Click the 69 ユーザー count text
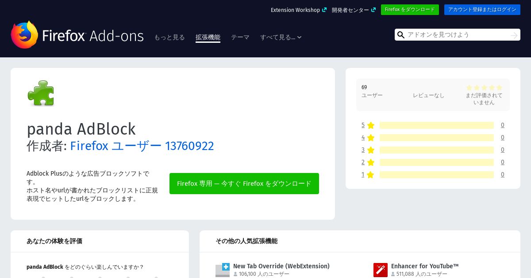 tap(372, 91)
